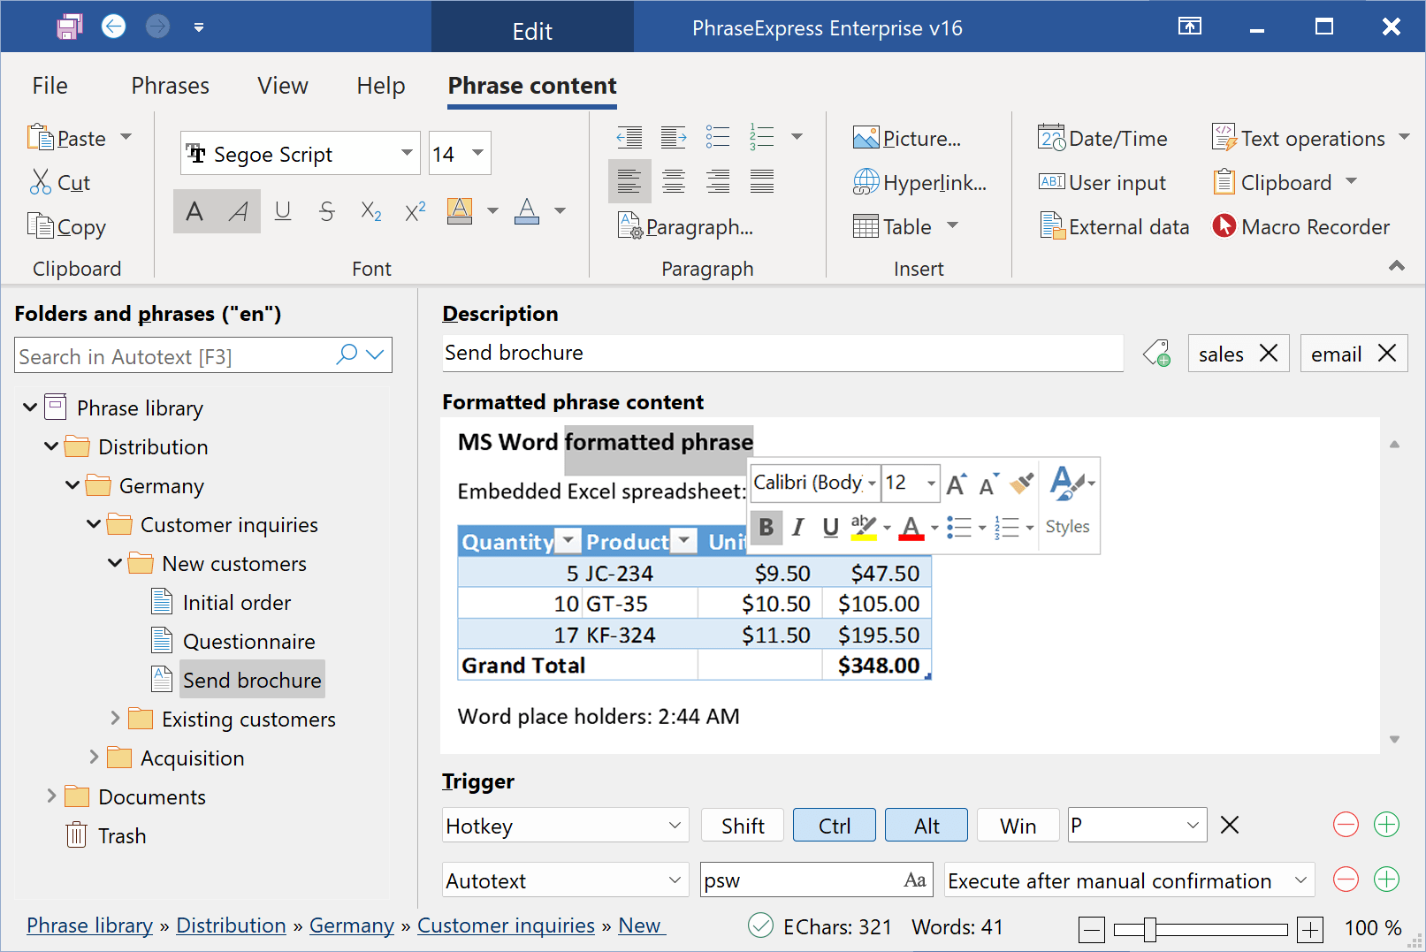Viewport: 1426px width, 952px height.
Task: Toggle case sensitivity Aa for autotext
Action: pos(915,880)
